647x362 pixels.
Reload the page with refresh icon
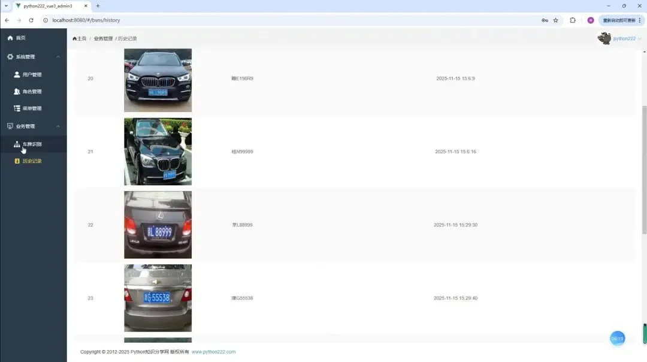point(31,20)
